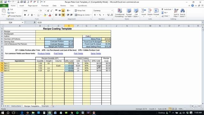Open the Data ribbon tab

coord(55,6)
